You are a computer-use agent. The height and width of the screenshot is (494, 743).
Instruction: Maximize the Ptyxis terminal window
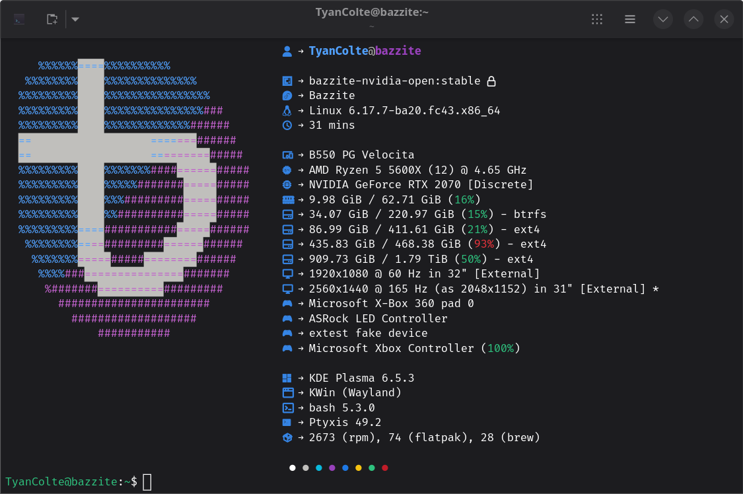pos(693,19)
